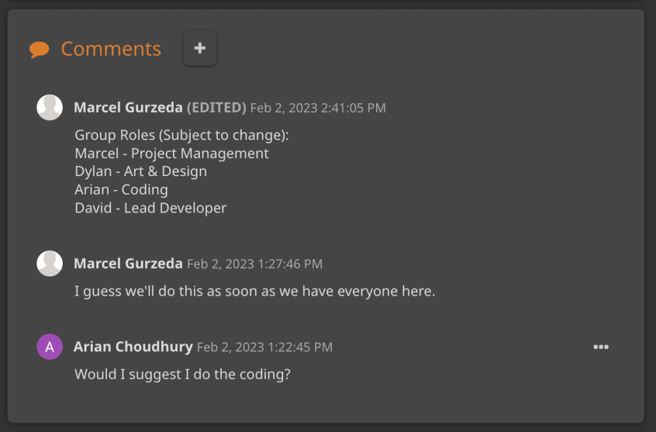Click the "I guess we'll do this" comment text
This screenshot has width=656, height=432.
[255, 291]
